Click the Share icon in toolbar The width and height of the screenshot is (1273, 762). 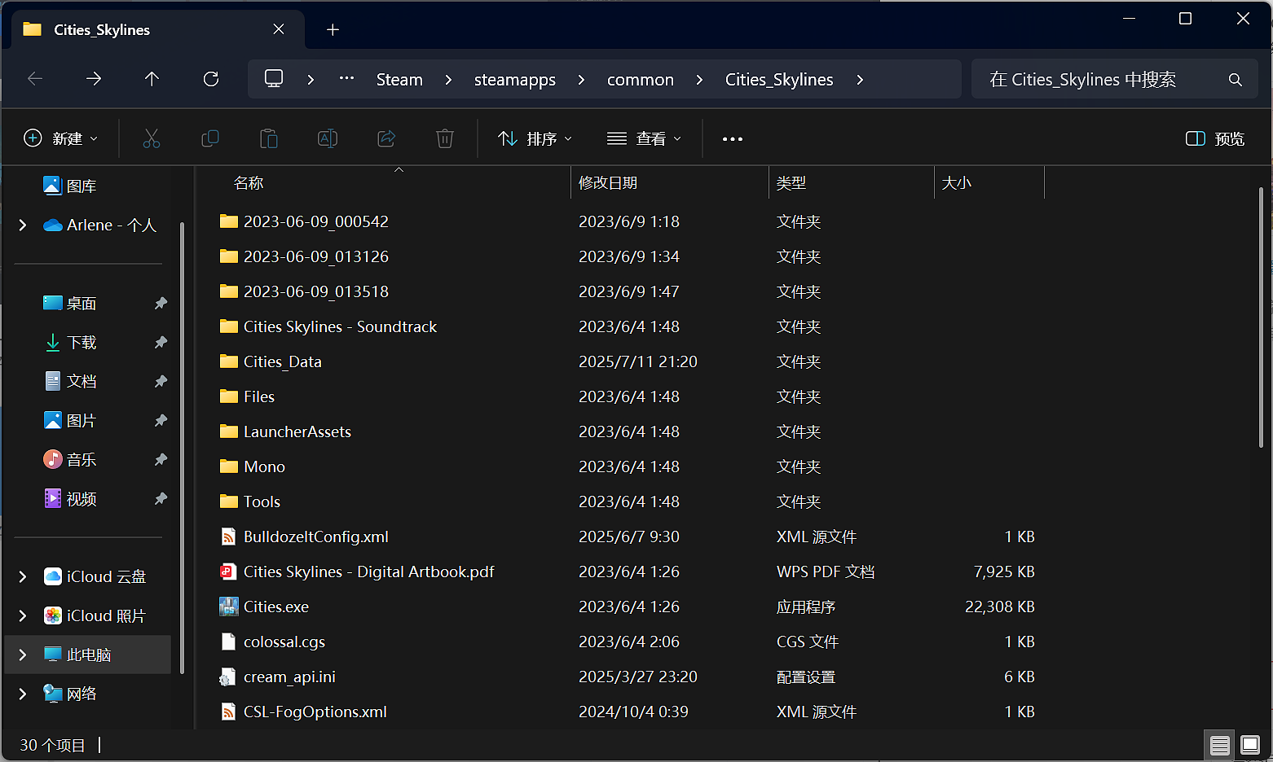click(386, 138)
